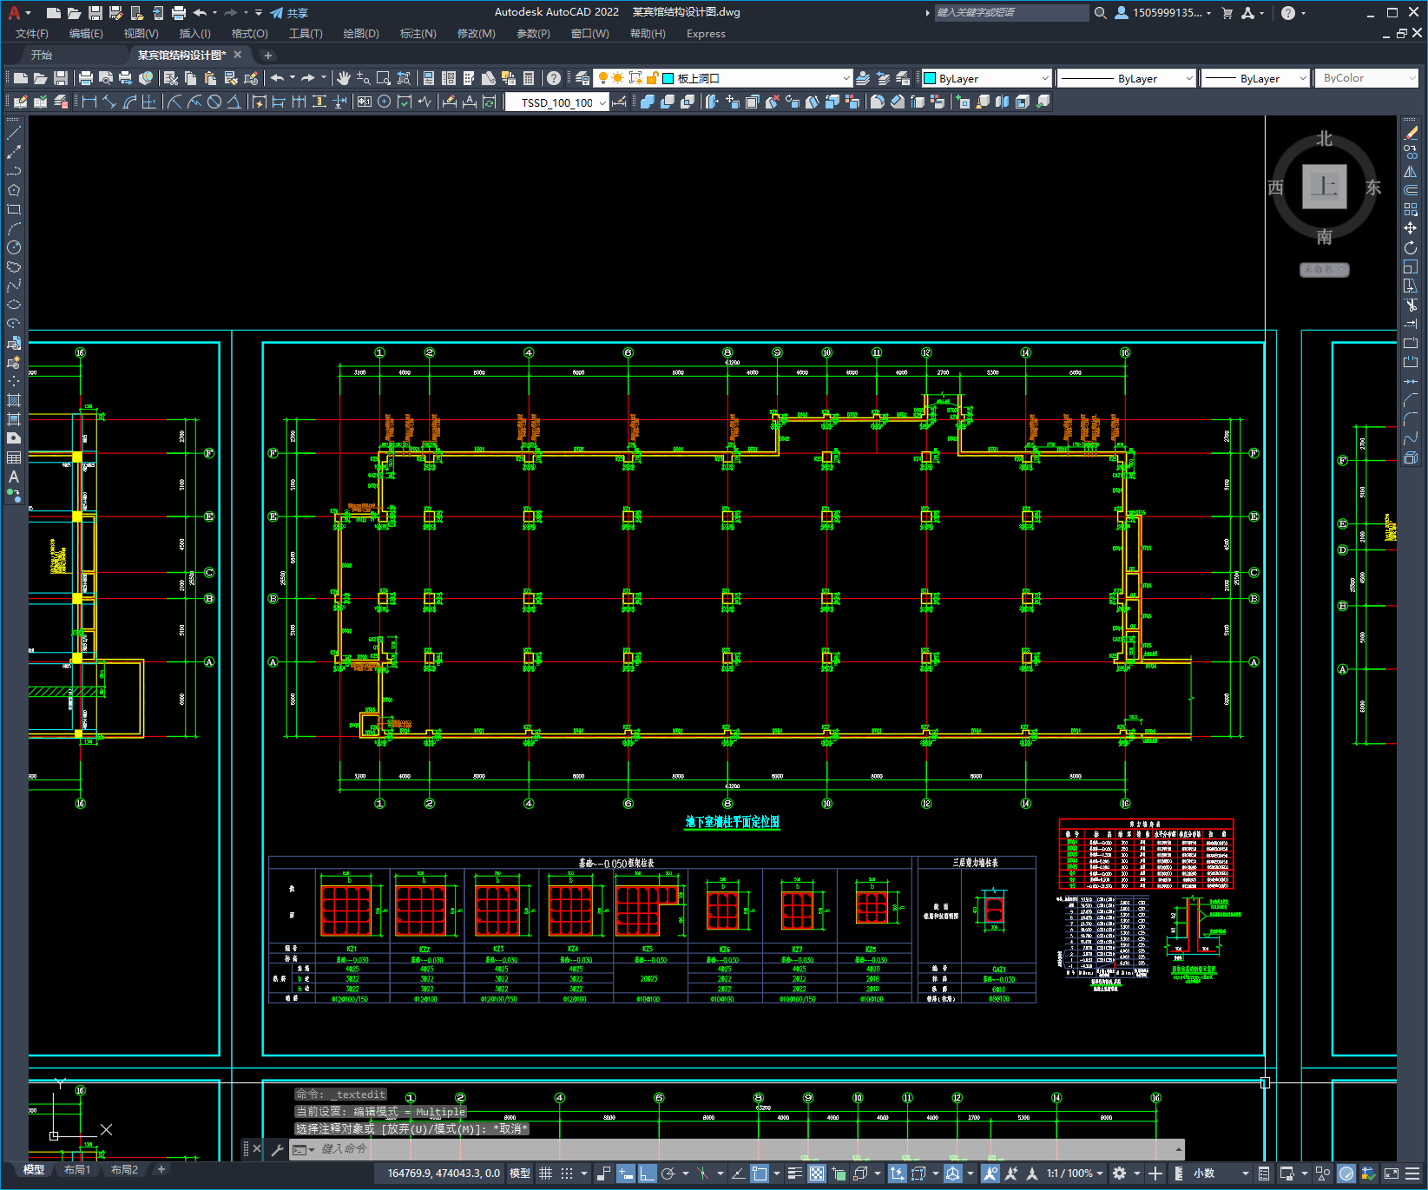Click the 共享 share button
The height and width of the screenshot is (1190, 1428).
289,13
